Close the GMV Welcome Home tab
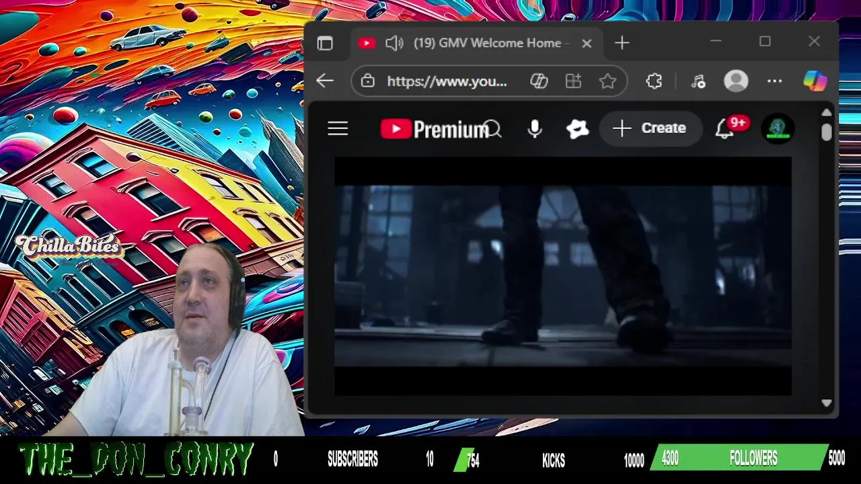 click(587, 43)
